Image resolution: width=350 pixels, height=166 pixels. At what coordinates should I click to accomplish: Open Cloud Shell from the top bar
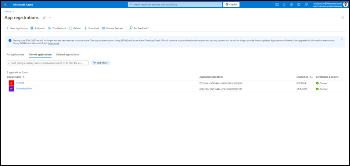(x=277, y=5)
